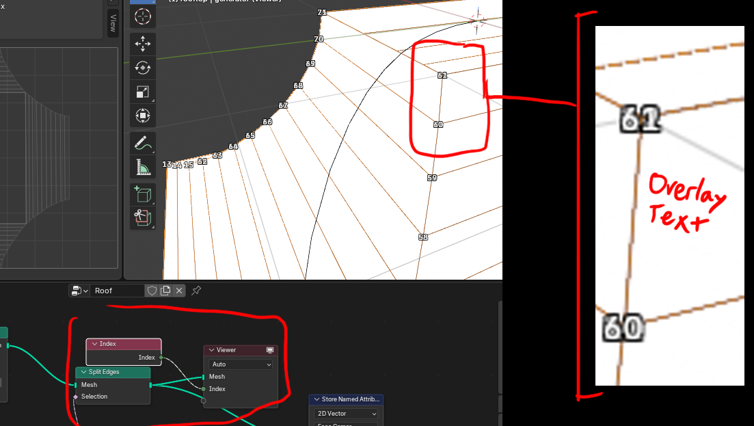Screen dimensions: 754x426
Task: Unlink the Roof node group with X
Action: point(179,291)
